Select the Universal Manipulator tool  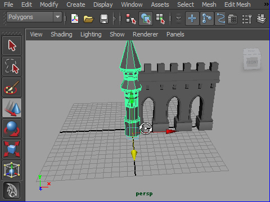12,170
